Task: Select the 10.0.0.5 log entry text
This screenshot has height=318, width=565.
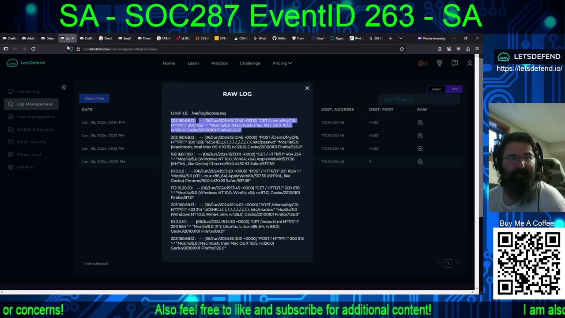Action: coord(236,176)
